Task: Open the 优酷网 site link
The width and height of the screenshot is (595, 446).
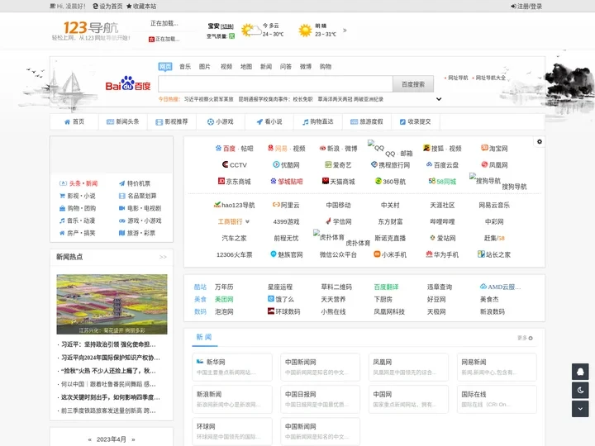Action: (287, 165)
